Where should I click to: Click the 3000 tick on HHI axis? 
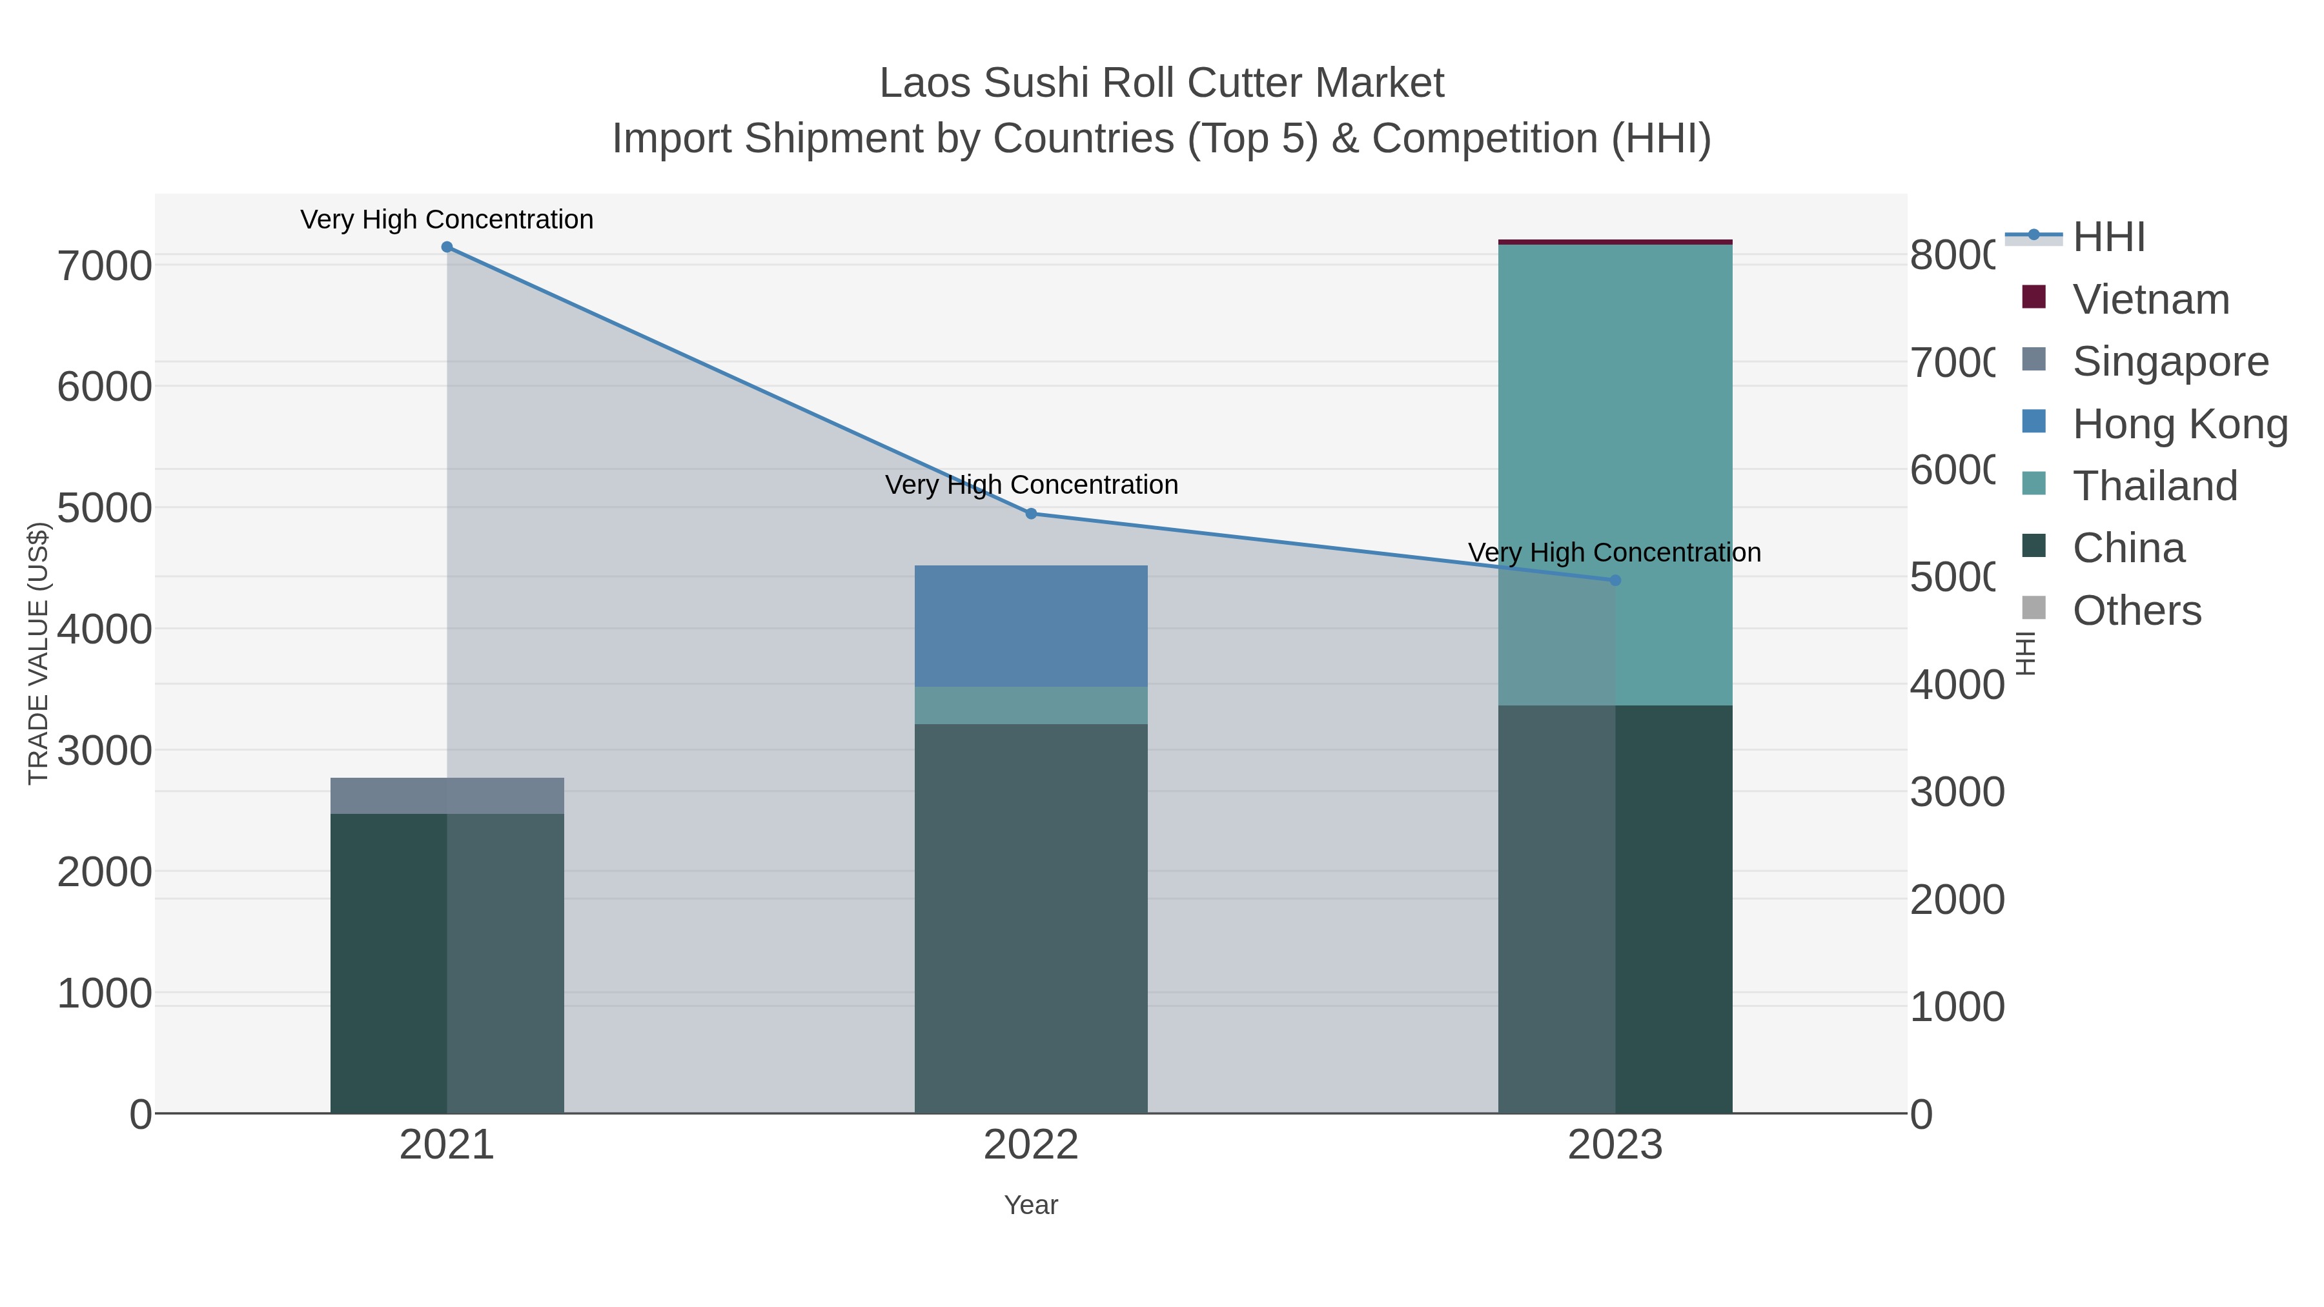[1957, 792]
